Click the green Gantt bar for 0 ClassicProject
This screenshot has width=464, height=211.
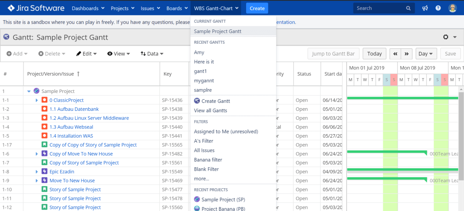402,98
